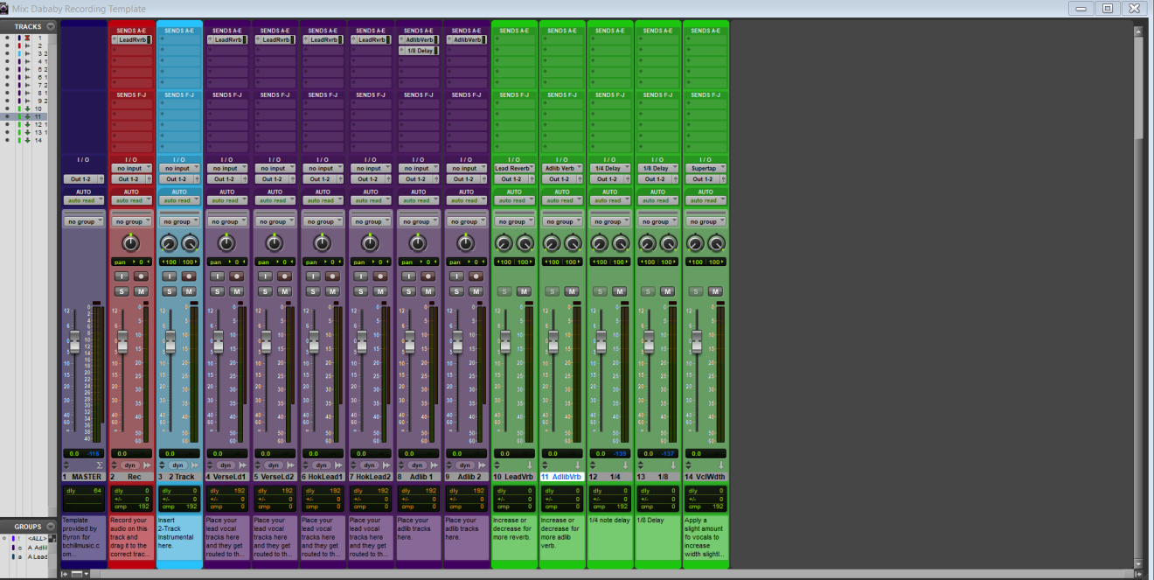The image size is (1154, 580).
Task: Toggle track 11 visibility in Tracks list
Action: [8, 116]
